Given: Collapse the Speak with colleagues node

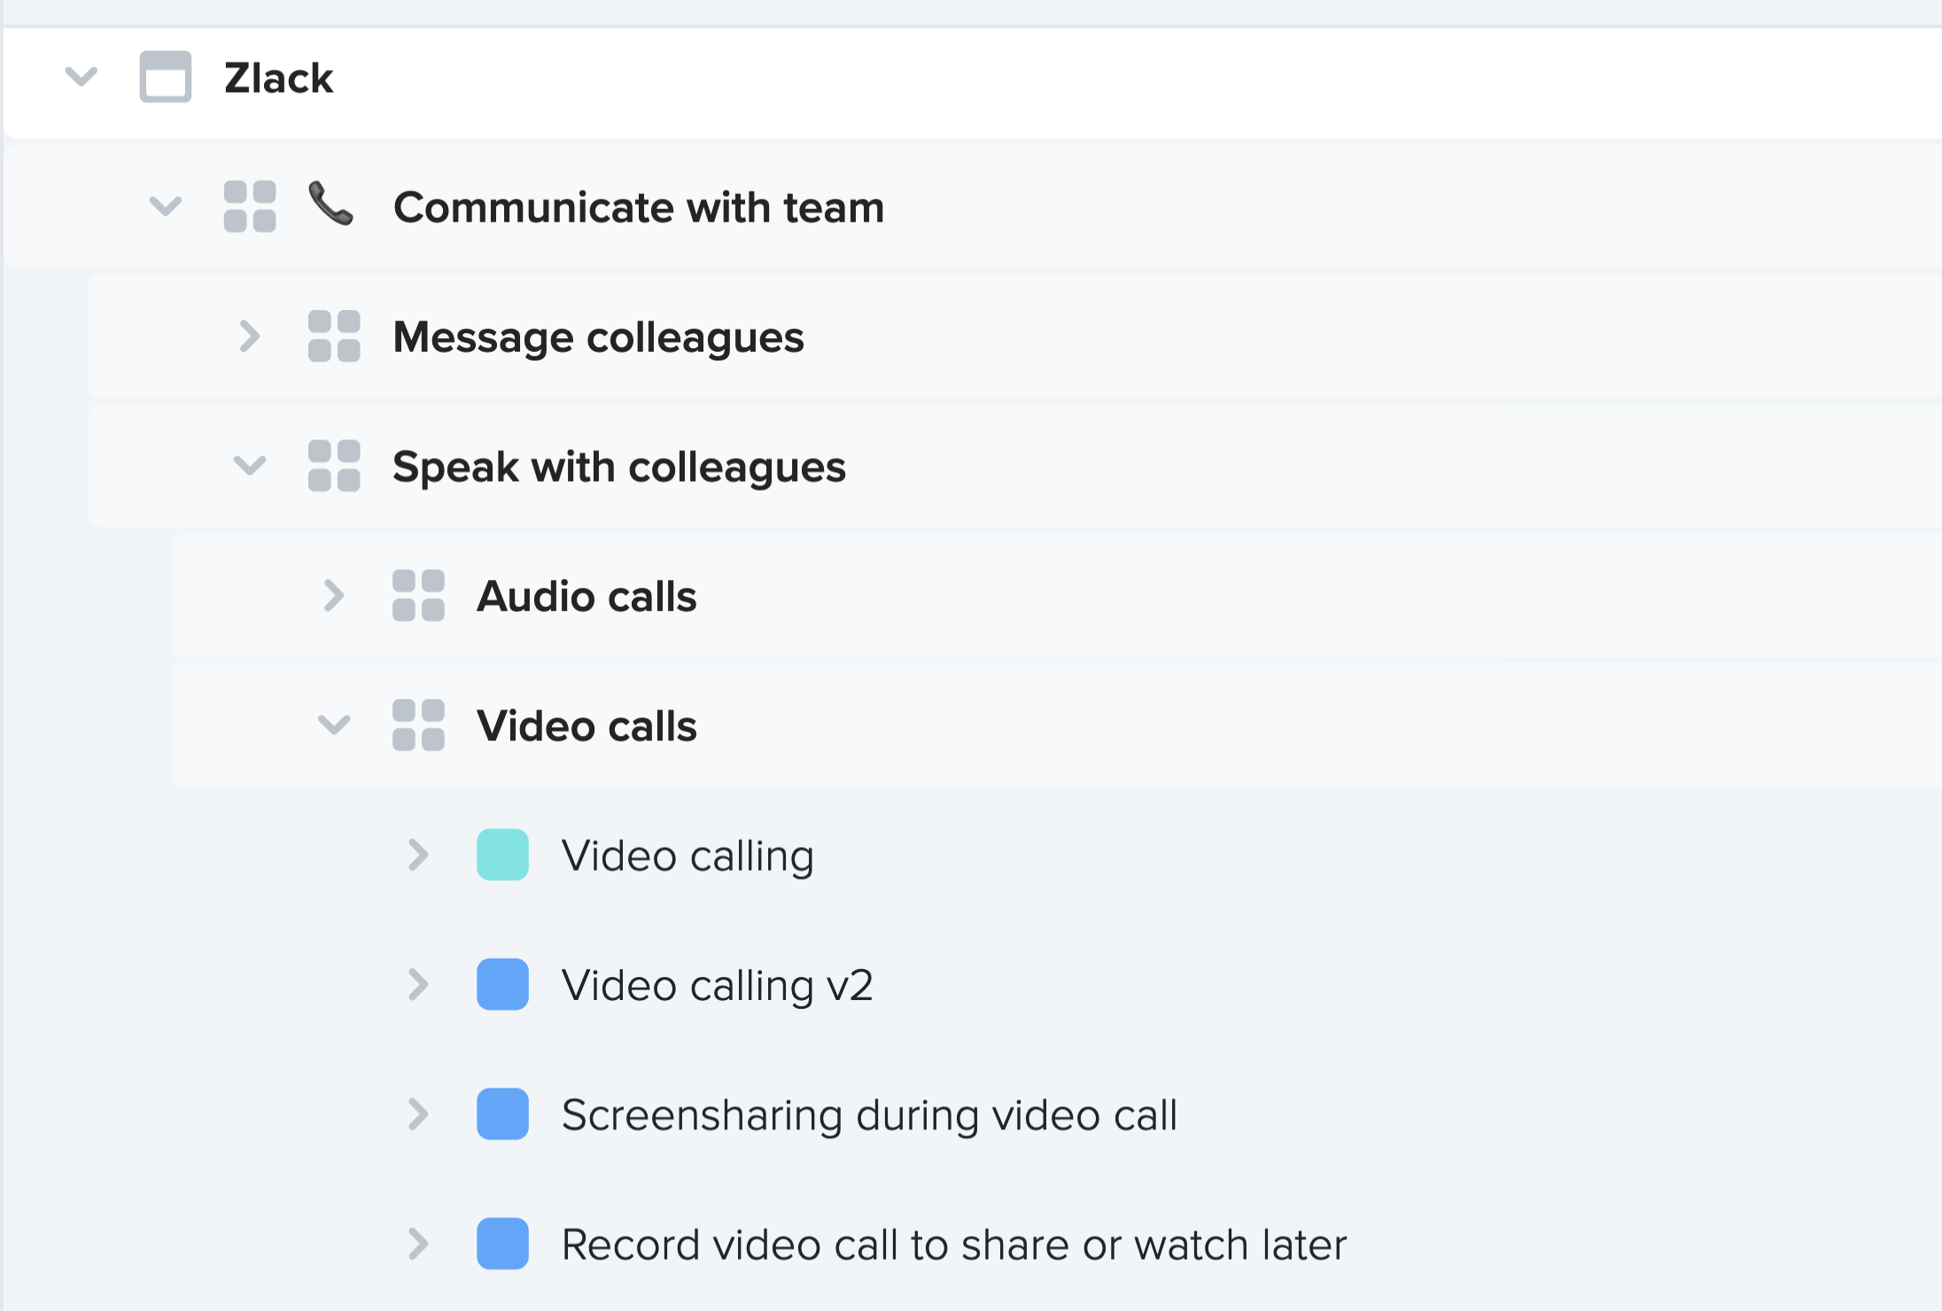Looking at the screenshot, I should coord(251,466).
